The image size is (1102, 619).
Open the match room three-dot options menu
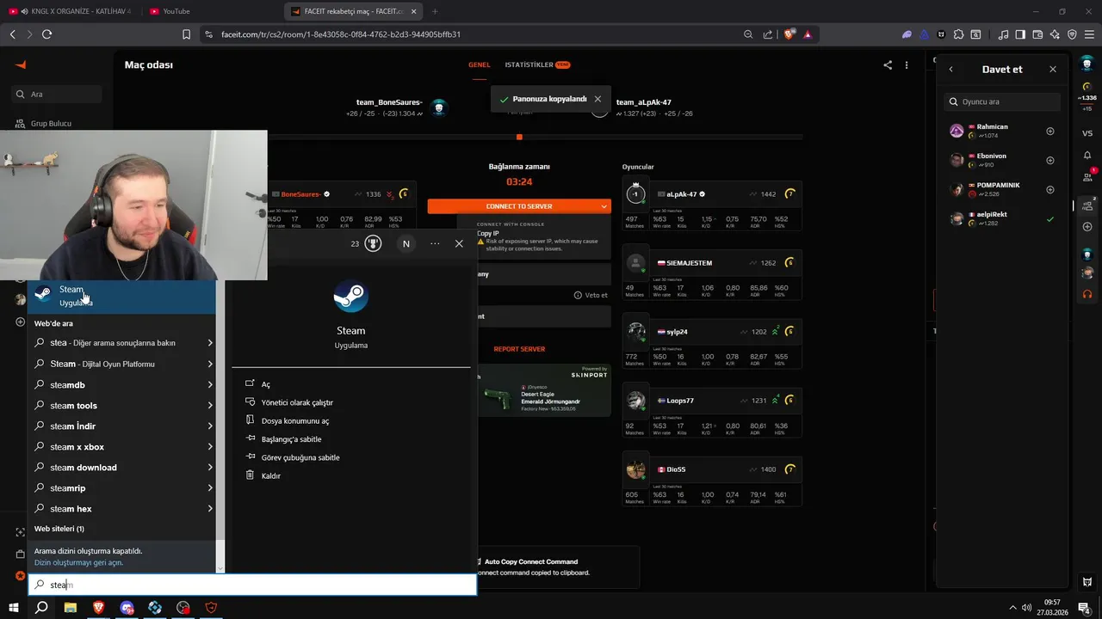pyautogui.click(x=907, y=64)
